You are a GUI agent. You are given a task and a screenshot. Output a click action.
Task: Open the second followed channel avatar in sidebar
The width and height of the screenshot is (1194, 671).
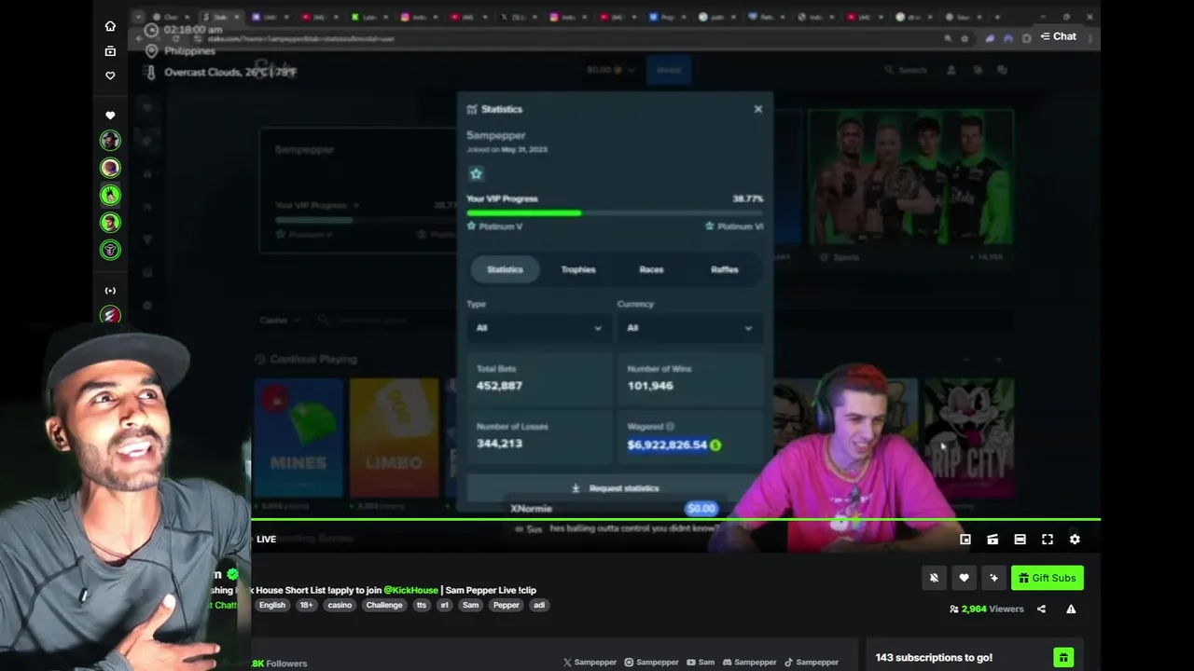110,168
